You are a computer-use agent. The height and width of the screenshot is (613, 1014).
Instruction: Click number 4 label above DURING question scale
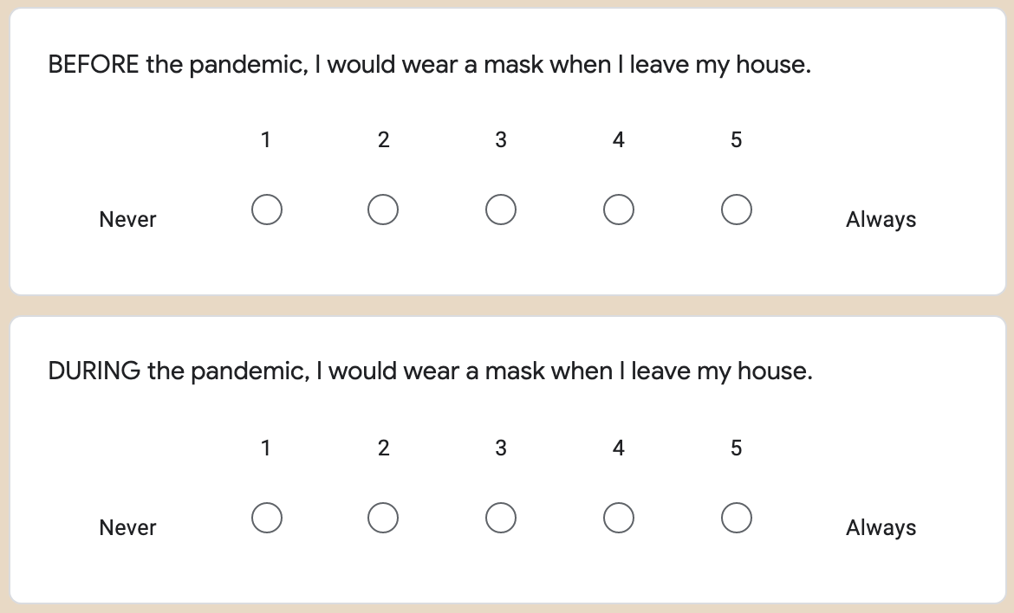618,448
